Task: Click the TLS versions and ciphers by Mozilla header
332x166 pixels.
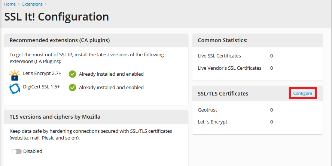Action: pyautogui.click(x=55, y=117)
